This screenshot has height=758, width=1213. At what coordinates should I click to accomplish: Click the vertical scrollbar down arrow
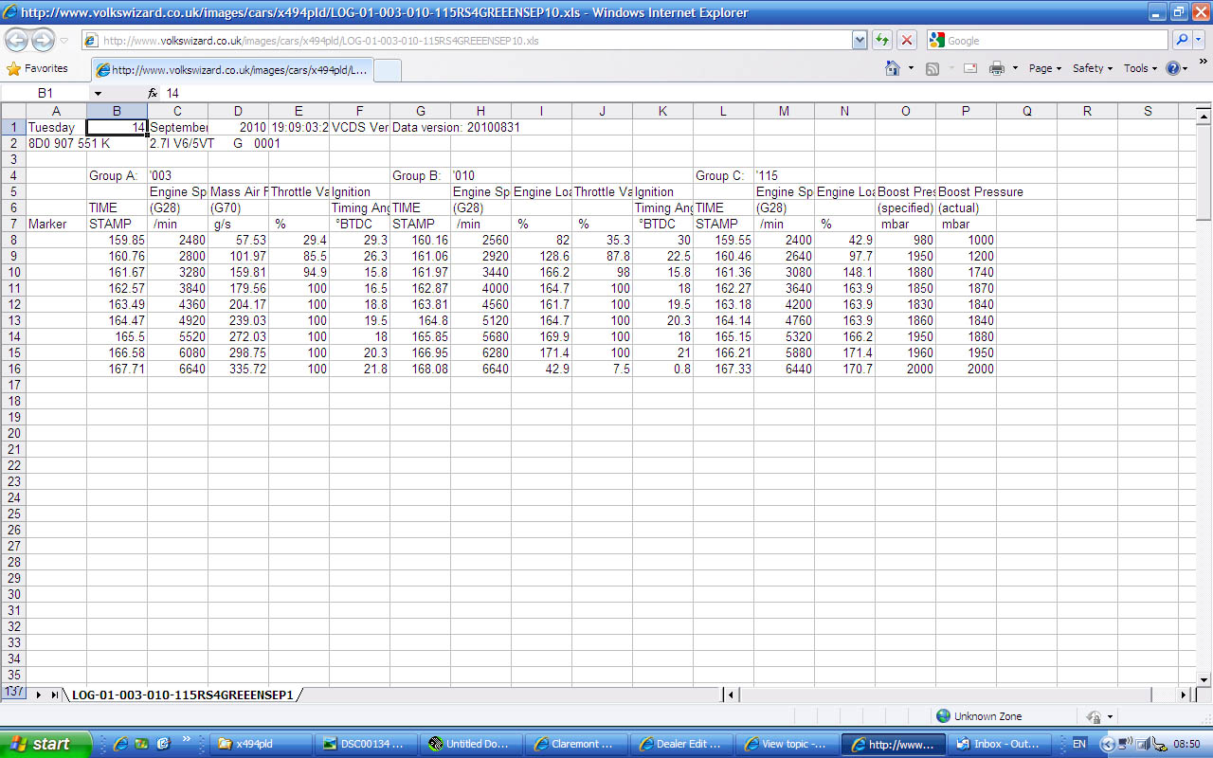pos(1204,679)
